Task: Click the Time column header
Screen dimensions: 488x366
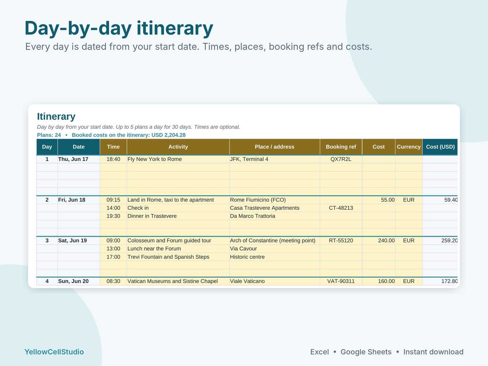Action: pyautogui.click(x=113, y=147)
